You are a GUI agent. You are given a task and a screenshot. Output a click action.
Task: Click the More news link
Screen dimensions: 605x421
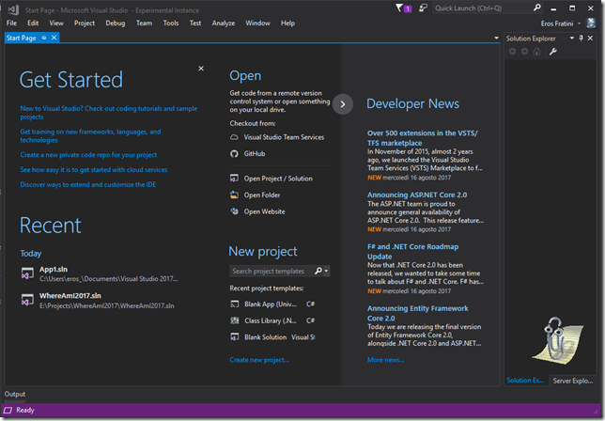(385, 360)
